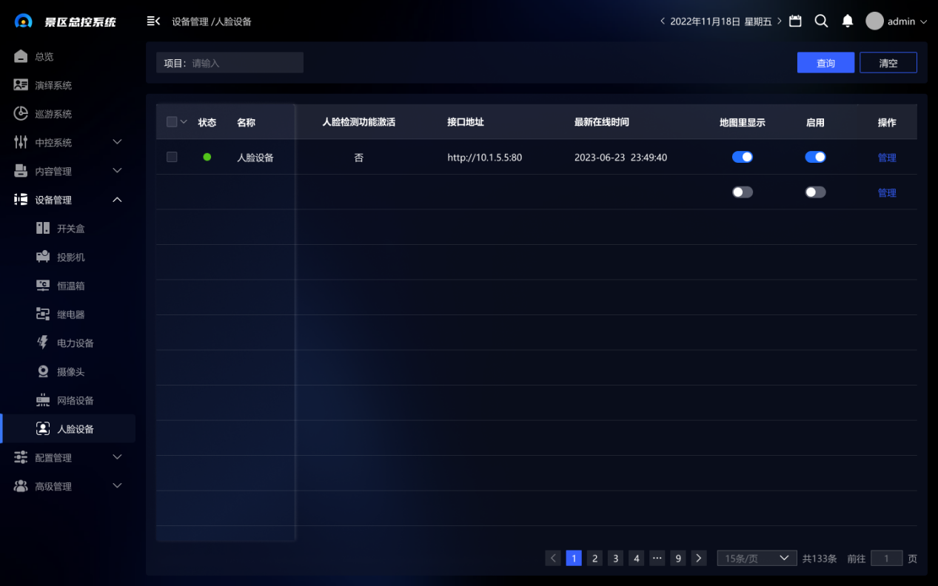Open the 摄像头 camera devices page
Viewport: 938px width, 586px height.
[70, 371]
